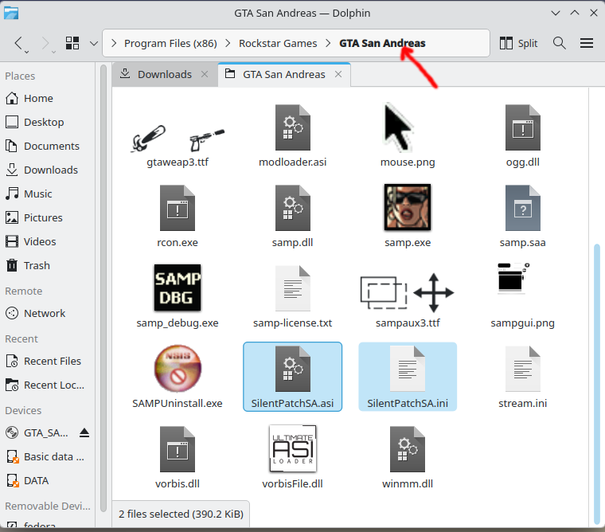Open the hamburger menu
The height and width of the screenshot is (532, 605).
587,43
